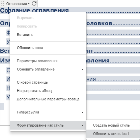Open Параметры оглавления

click(x=48, y=61)
